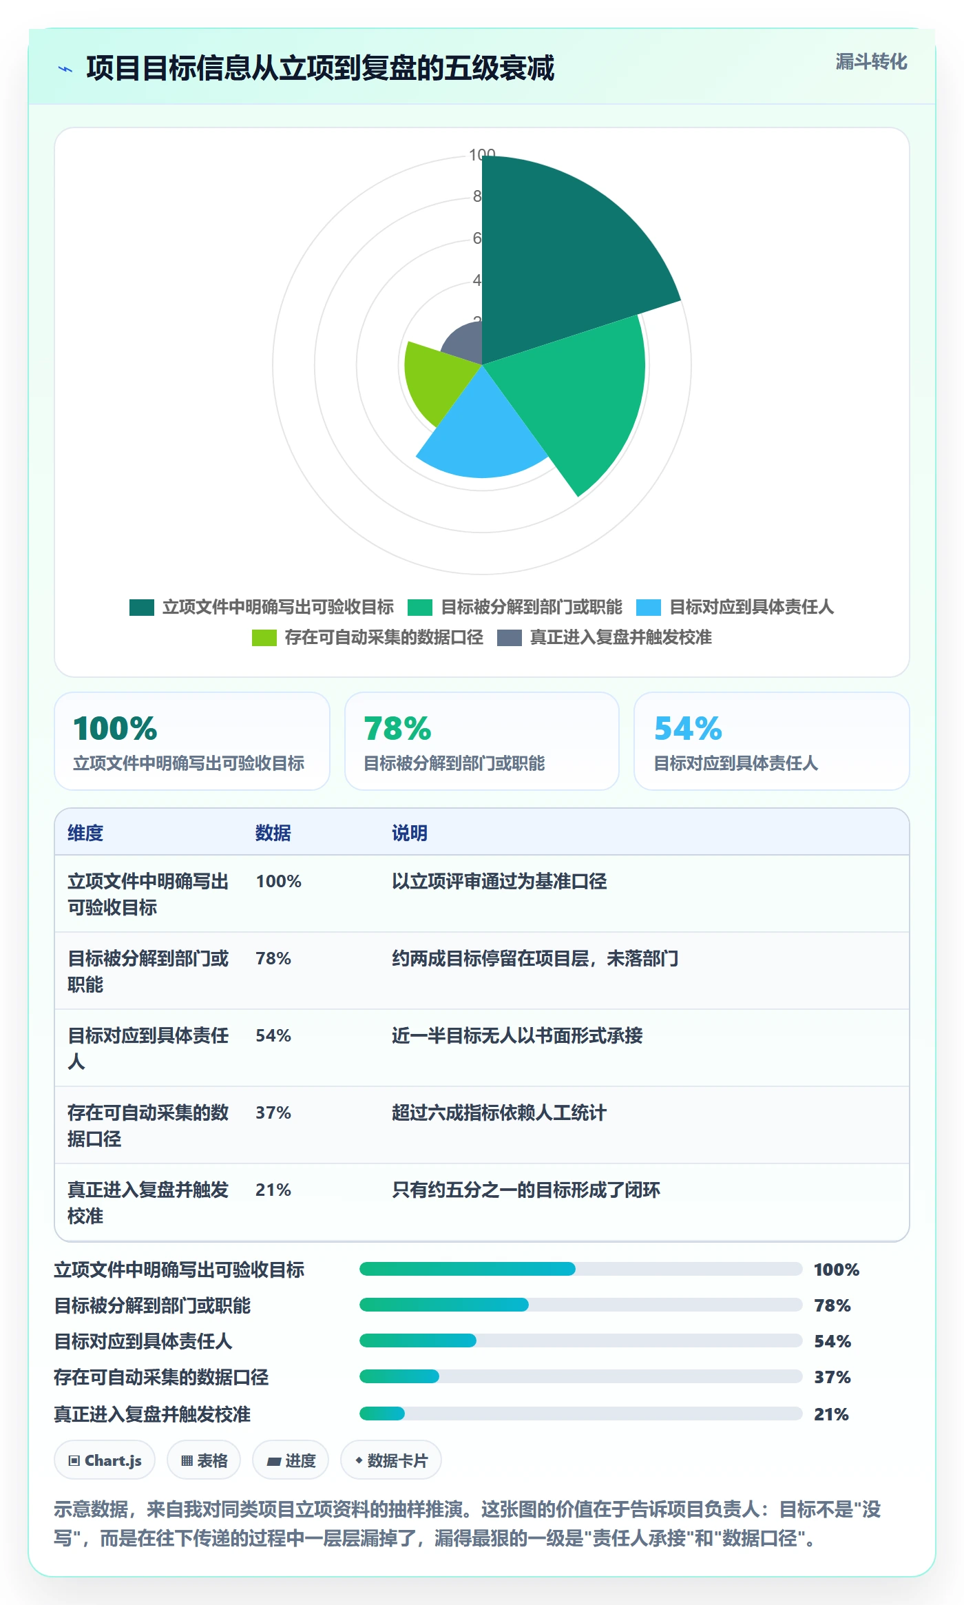Image resolution: width=964 pixels, height=1605 pixels.
Task: Toggle legend swatch for 真正进入复盘并触发校准
Action: (x=510, y=638)
